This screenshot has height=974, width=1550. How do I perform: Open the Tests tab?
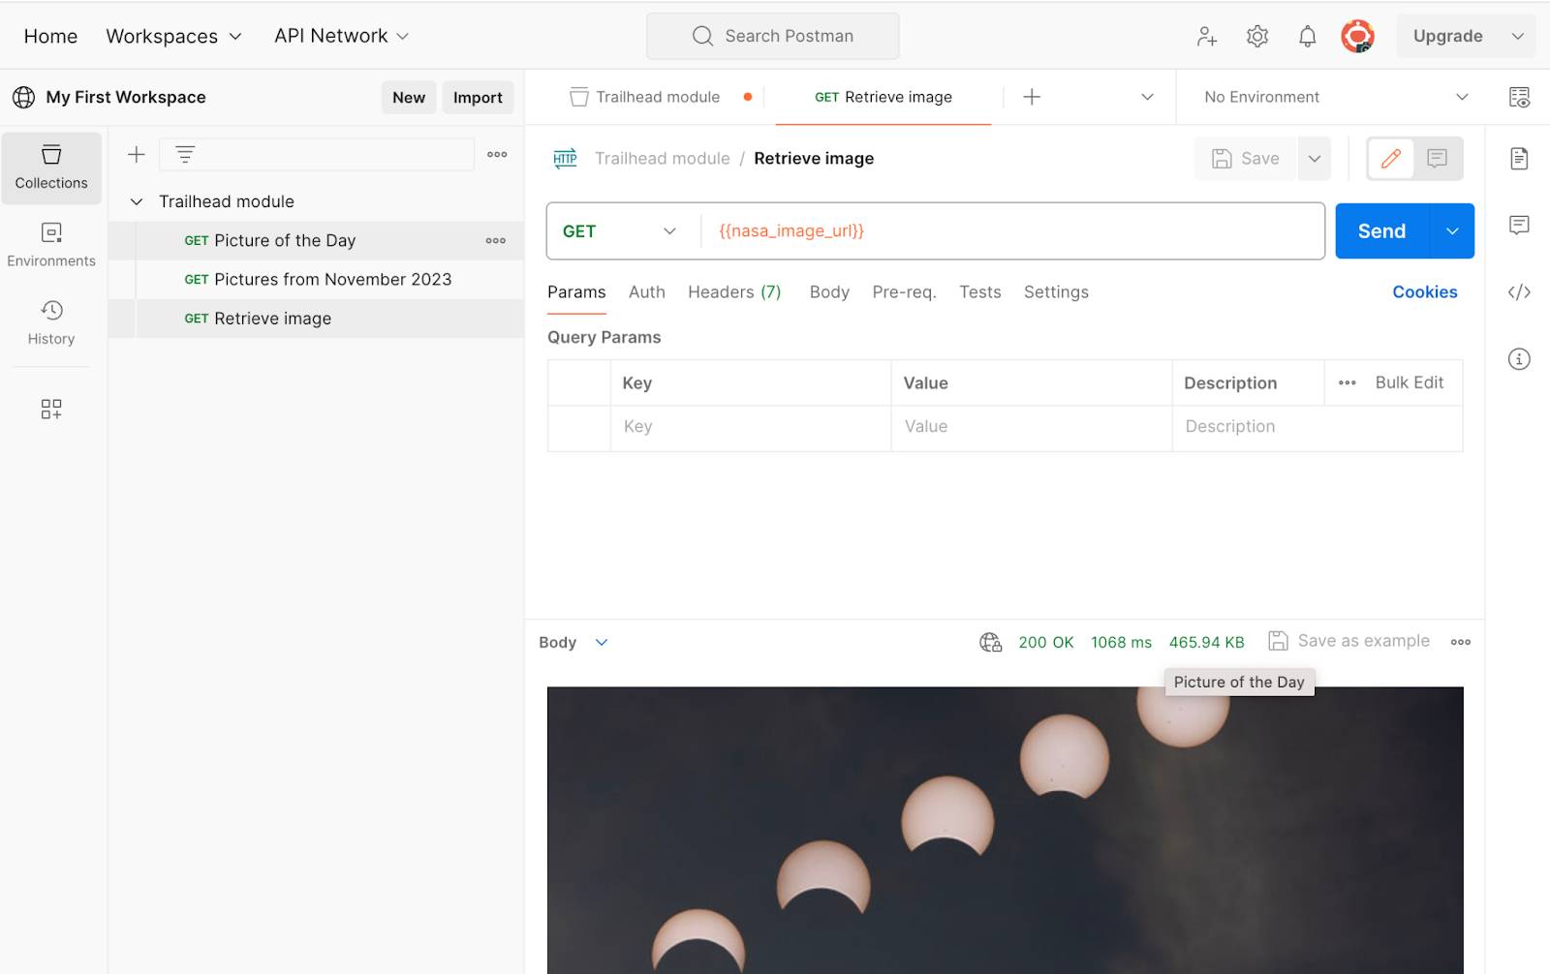pyautogui.click(x=980, y=292)
